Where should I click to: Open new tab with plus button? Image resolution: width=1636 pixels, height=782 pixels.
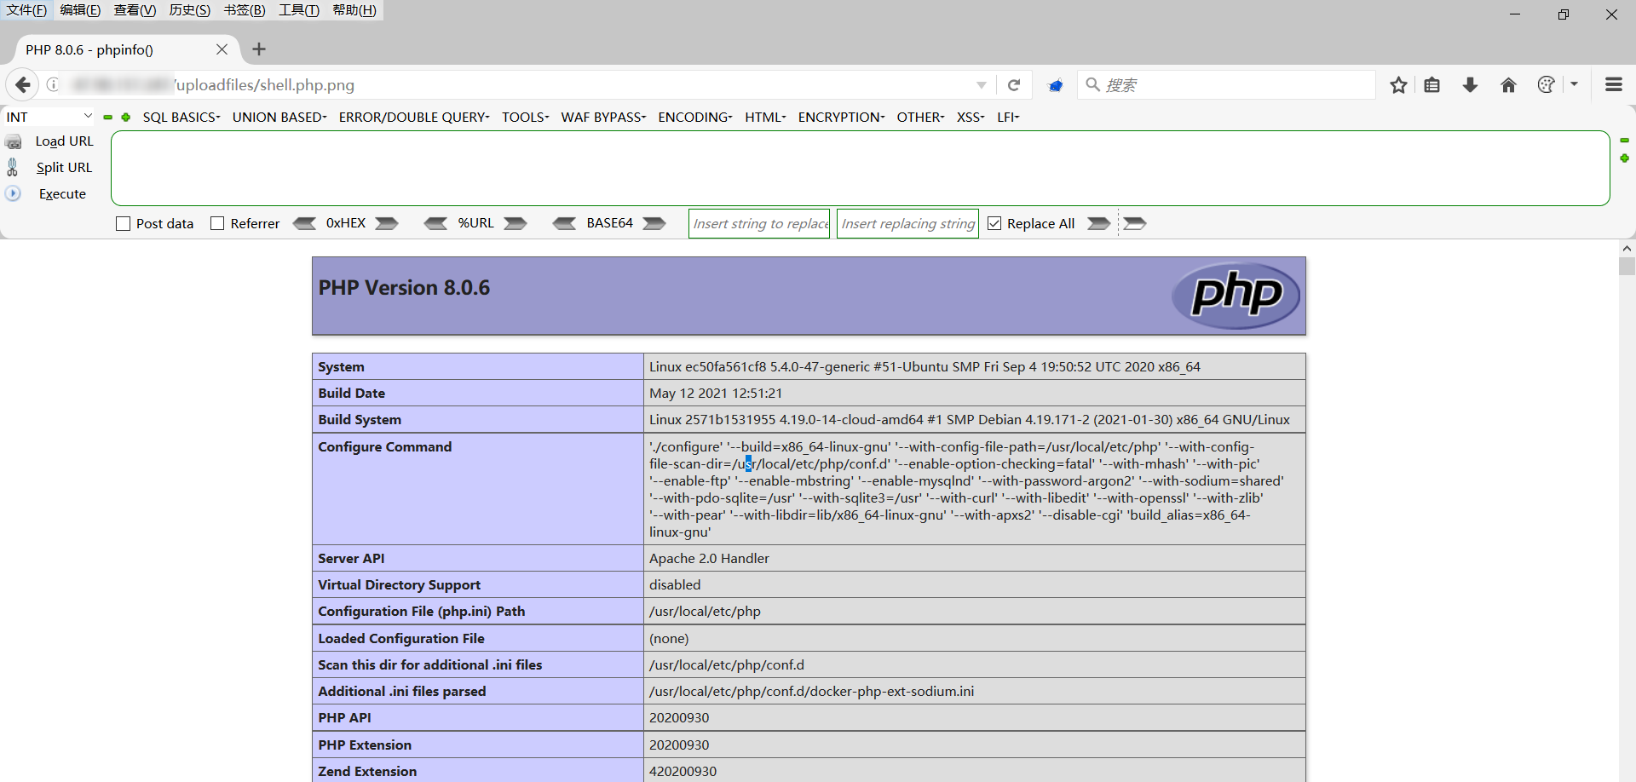259,49
